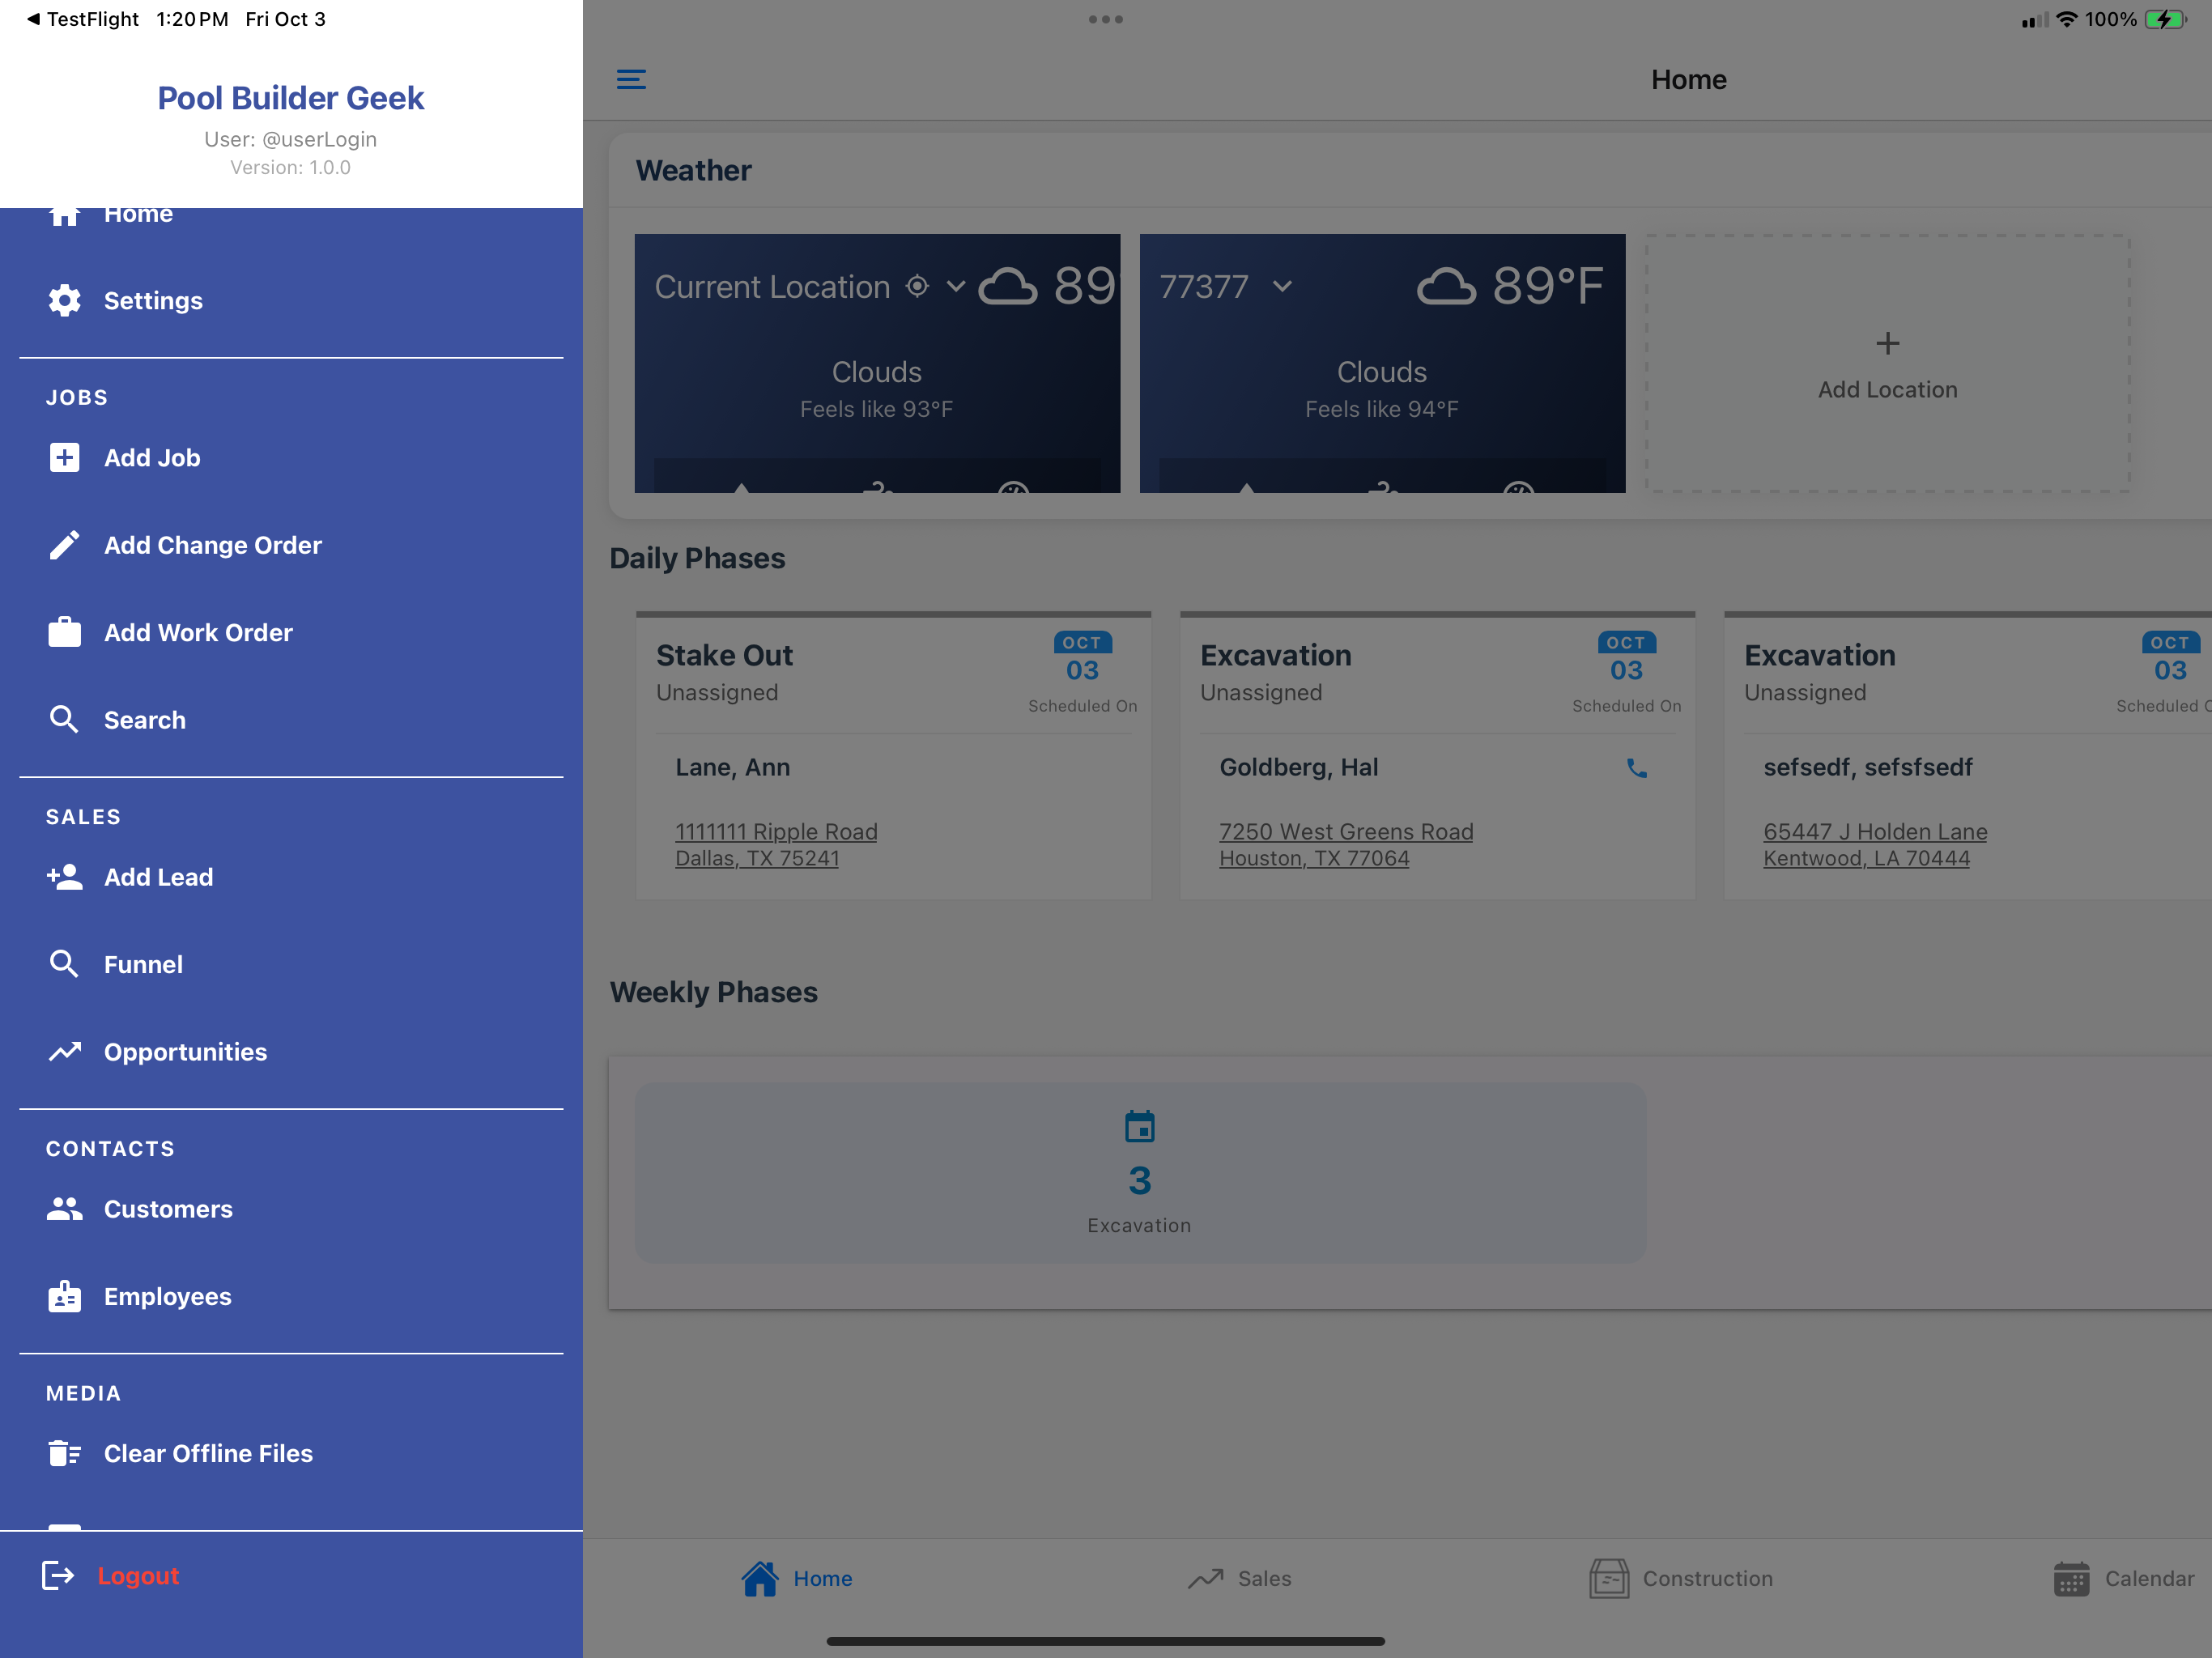Screen dimensions: 2212x1658
Task: Tap the Clear Offline Files trash icon
Action: pyautogui.click(x=65, y=1453)
